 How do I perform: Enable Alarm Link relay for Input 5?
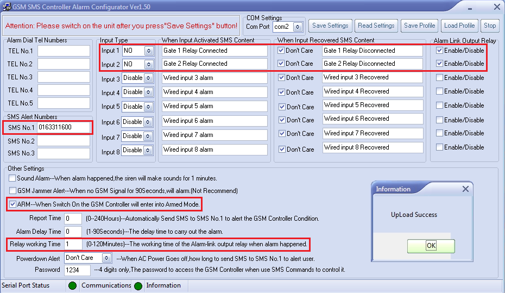coord(439,105)
